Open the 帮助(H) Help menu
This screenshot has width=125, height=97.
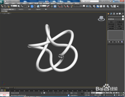point(77,3)
